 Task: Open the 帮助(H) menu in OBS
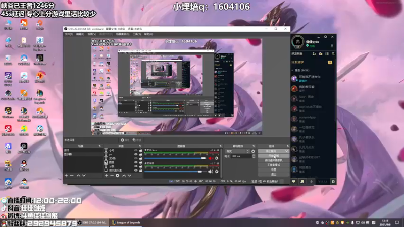click(148, 34)
